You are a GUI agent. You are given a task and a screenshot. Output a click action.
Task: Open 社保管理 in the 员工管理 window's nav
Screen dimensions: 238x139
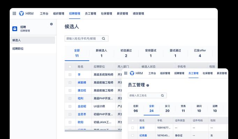coord(208,73)
